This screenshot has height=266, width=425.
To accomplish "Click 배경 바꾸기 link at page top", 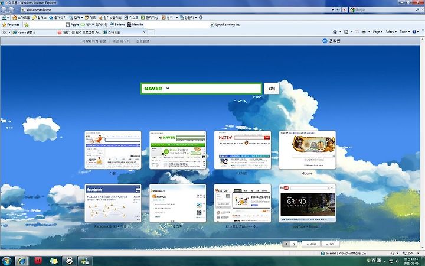I will (121, 41).
